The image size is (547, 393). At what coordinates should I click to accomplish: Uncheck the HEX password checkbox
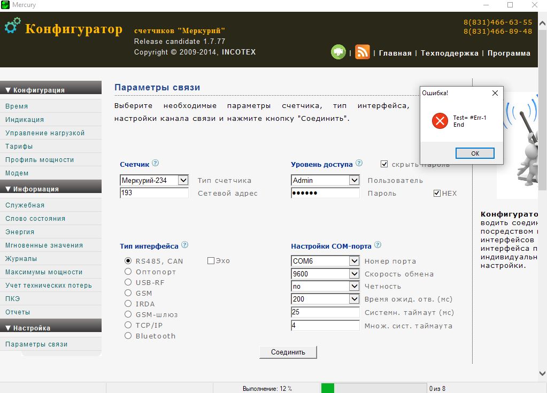(437, 193)
